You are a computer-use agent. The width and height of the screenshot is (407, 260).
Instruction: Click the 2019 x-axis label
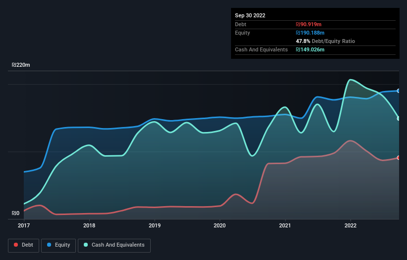(x=155, y=225)
